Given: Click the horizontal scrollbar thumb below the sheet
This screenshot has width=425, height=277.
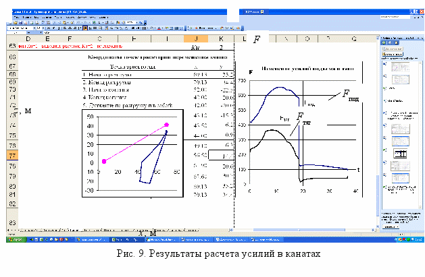Looking at the screenshot, I should 299,230.
